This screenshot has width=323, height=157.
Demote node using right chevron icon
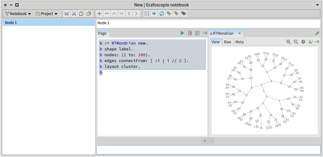tap(136, 14)
